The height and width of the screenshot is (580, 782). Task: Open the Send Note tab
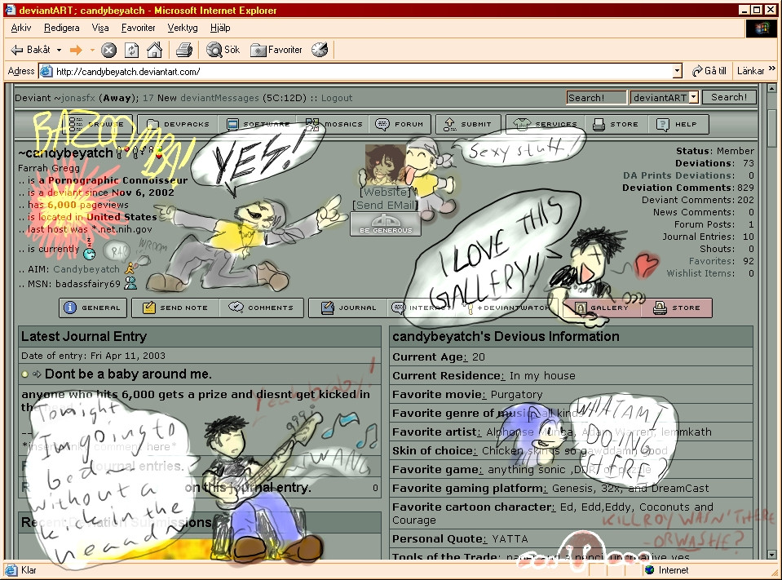(x=175, y=308)
